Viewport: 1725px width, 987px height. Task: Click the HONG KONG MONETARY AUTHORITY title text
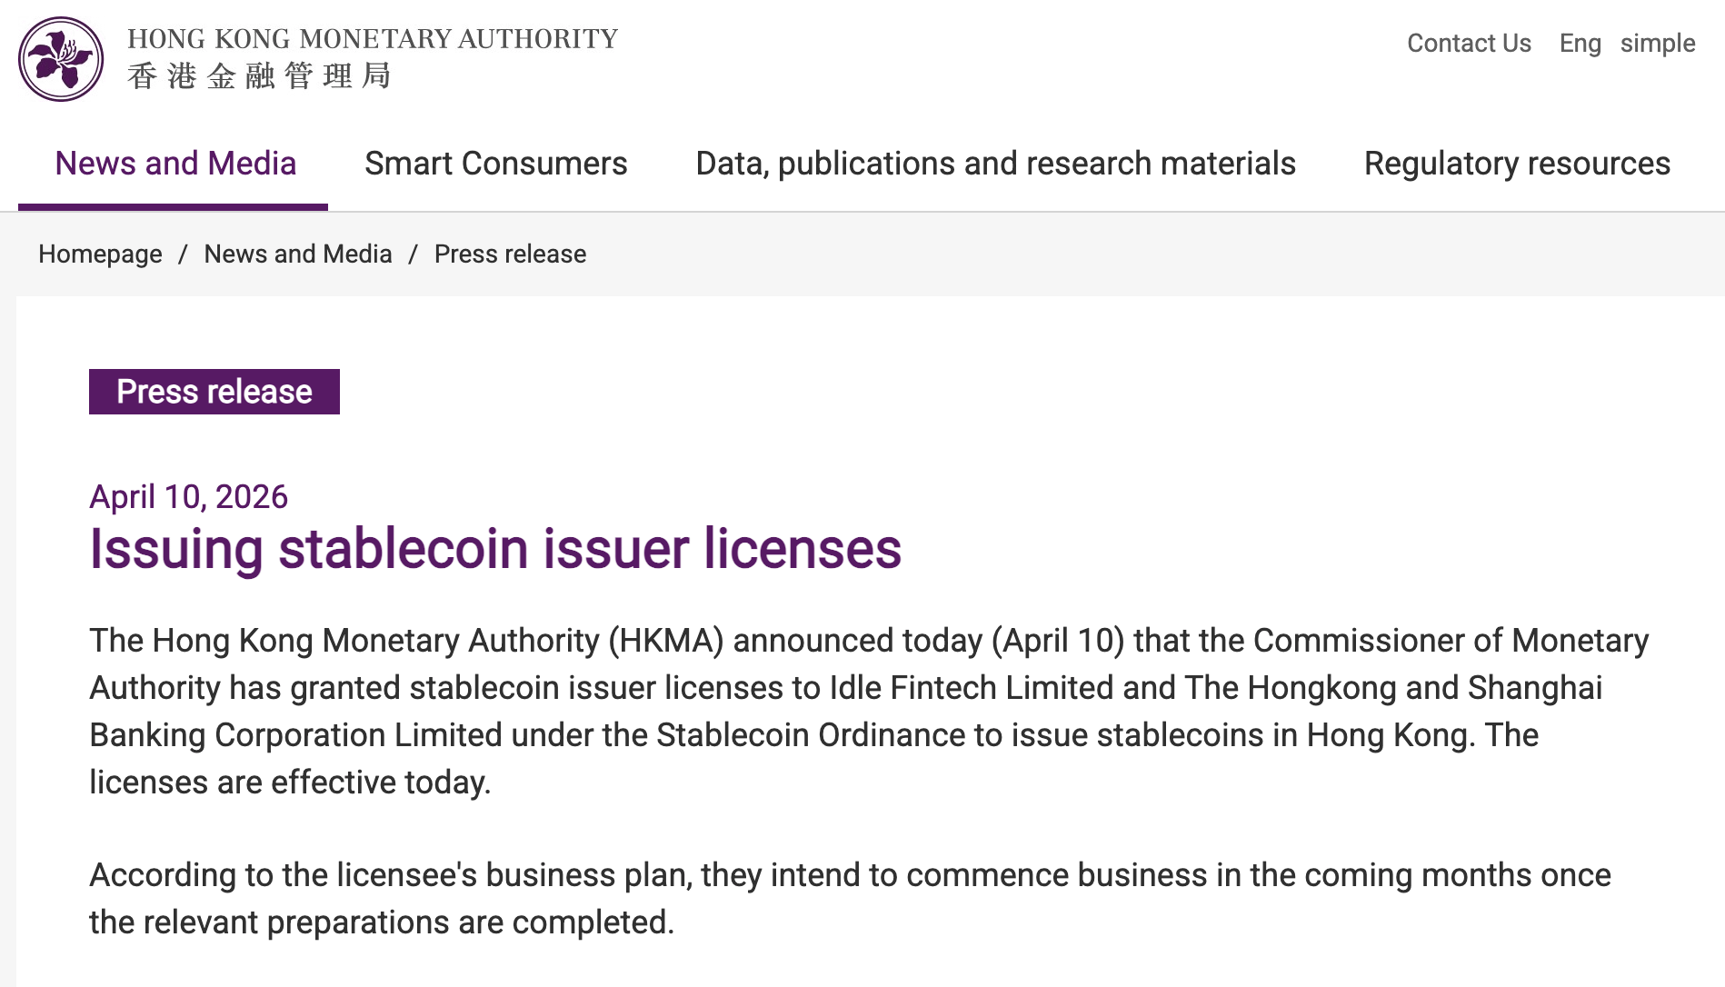[371, 38]
